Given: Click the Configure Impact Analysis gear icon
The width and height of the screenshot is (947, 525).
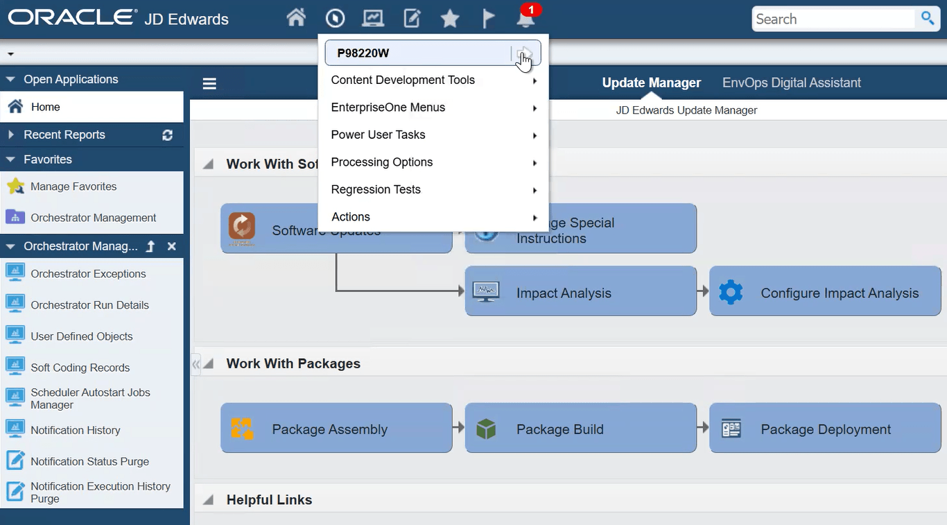Looking at the screenshot, I should (x=731, y=292).
